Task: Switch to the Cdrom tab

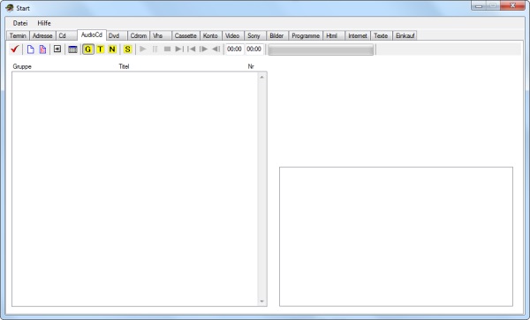Action: coord(139,35)
